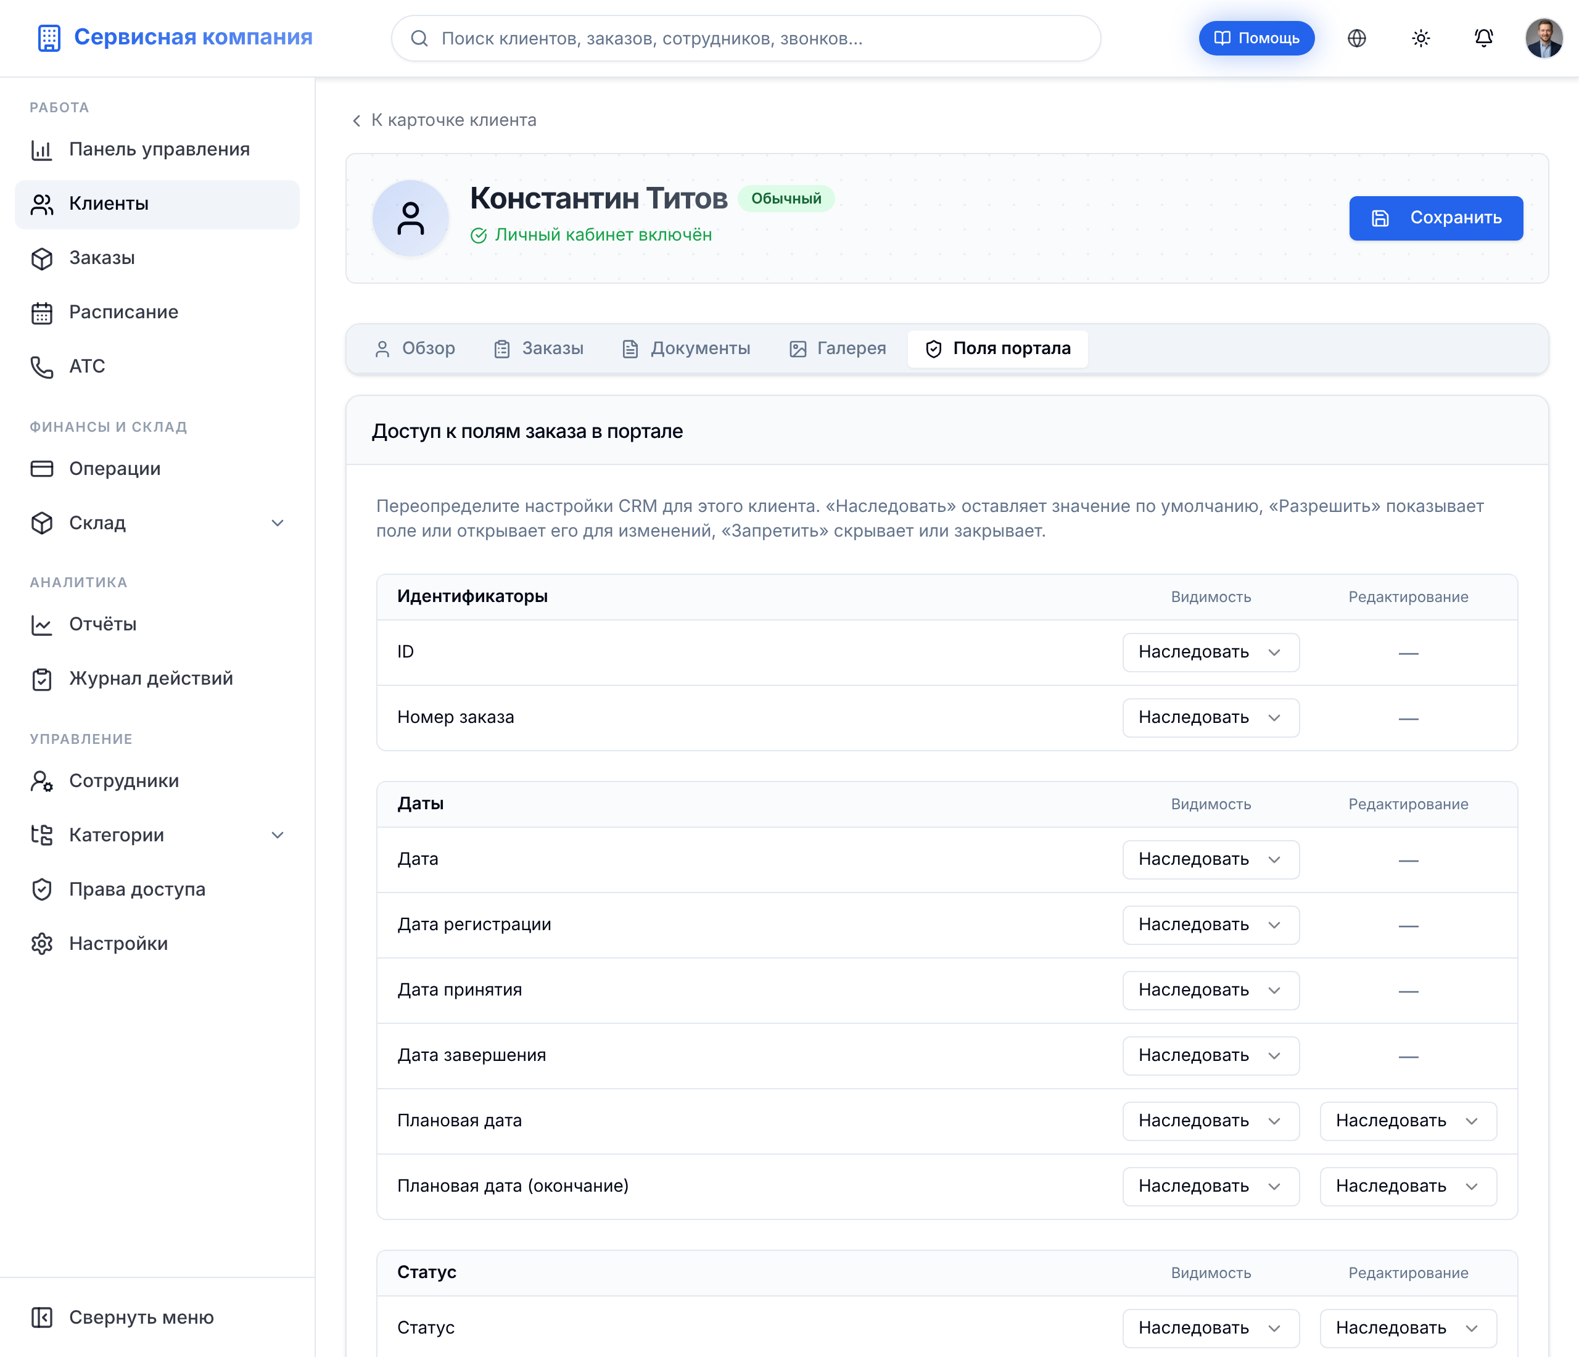Click the client avatar placeholder icon
The height and width of the screenshot is (1357, 1579).
411,219
